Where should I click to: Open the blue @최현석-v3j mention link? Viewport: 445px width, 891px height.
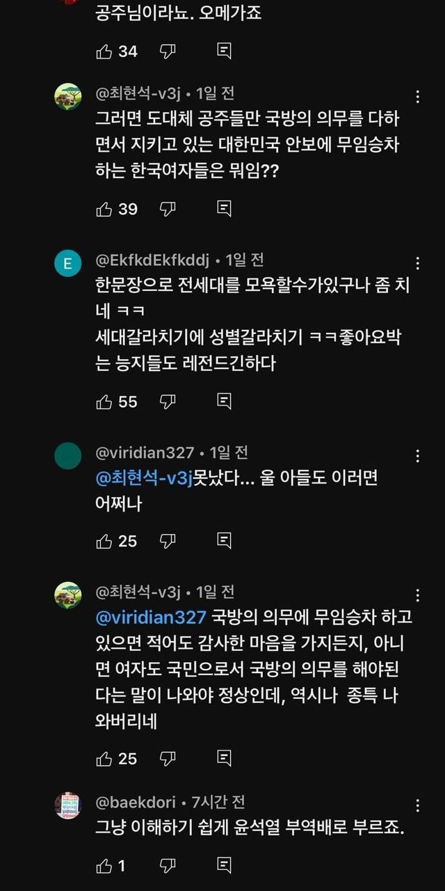tap(143, 478)
